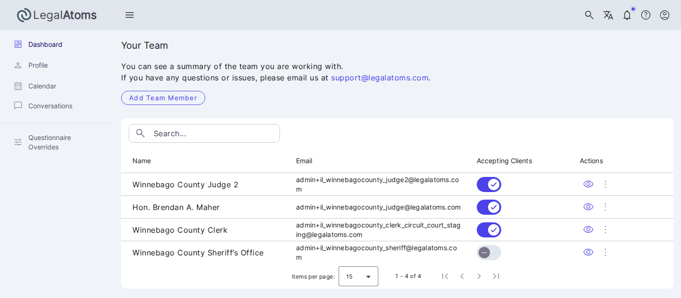Open the help question mark icon
The width and height of the screenshot is (681, 298).
click(646, 15)
